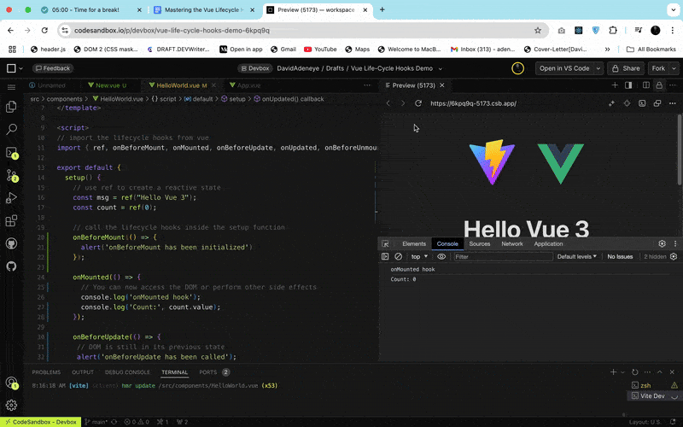
Task: Open the Manage gear icon
Action: point(11,405)
